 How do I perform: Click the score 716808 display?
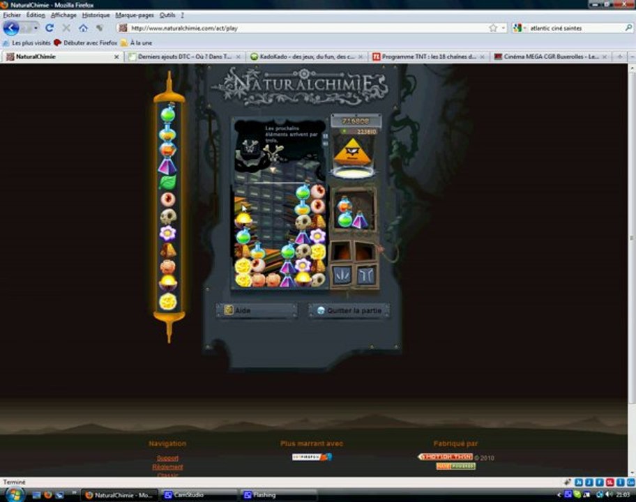point(356,121)
